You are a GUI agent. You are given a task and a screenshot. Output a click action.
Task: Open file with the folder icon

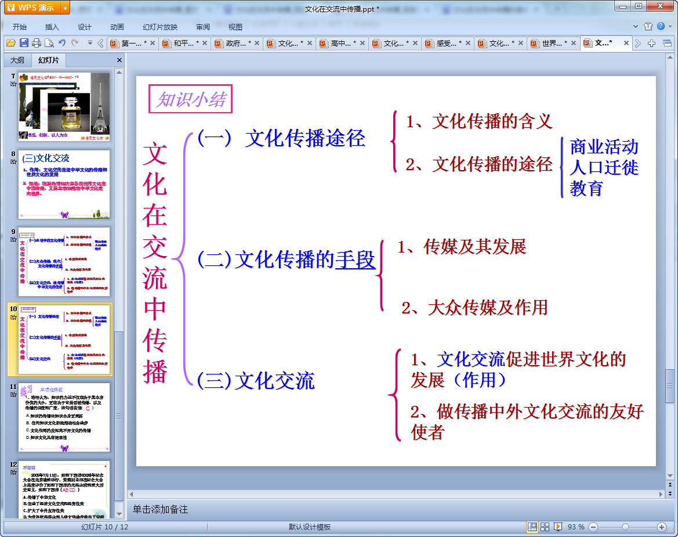[11, 43]
